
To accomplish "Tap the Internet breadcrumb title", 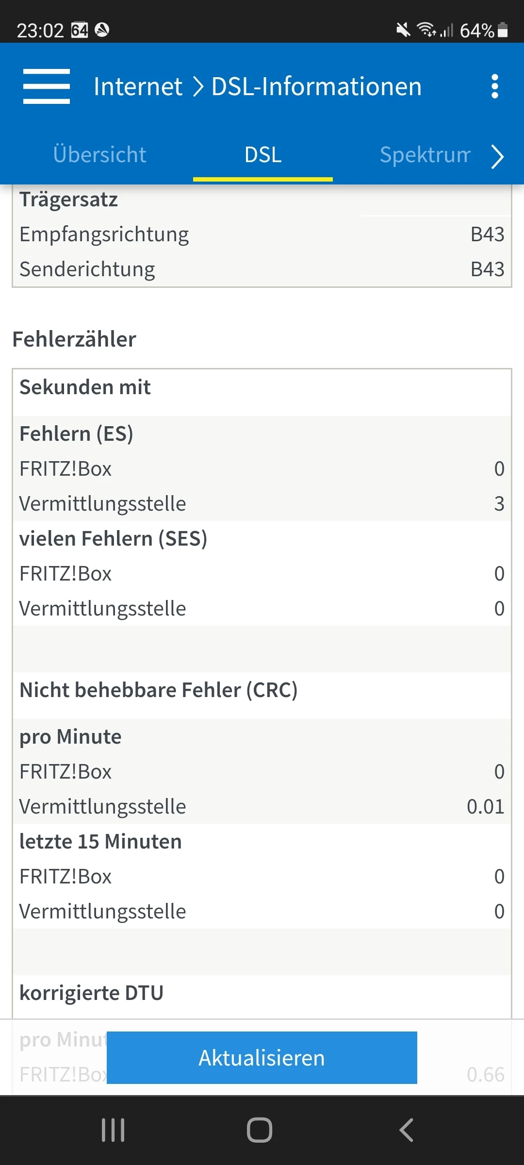I will pos(138,87).
